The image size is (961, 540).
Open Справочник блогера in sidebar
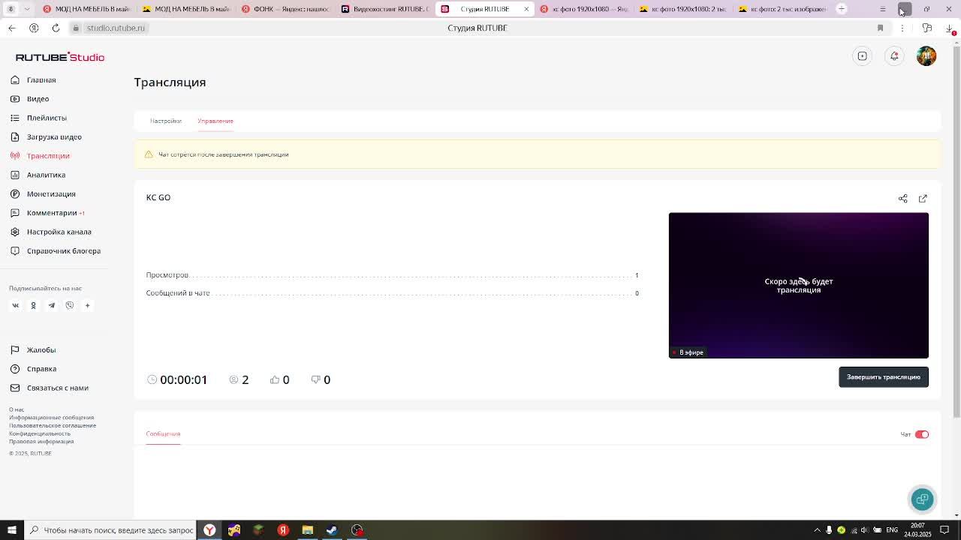pos(63,250)
